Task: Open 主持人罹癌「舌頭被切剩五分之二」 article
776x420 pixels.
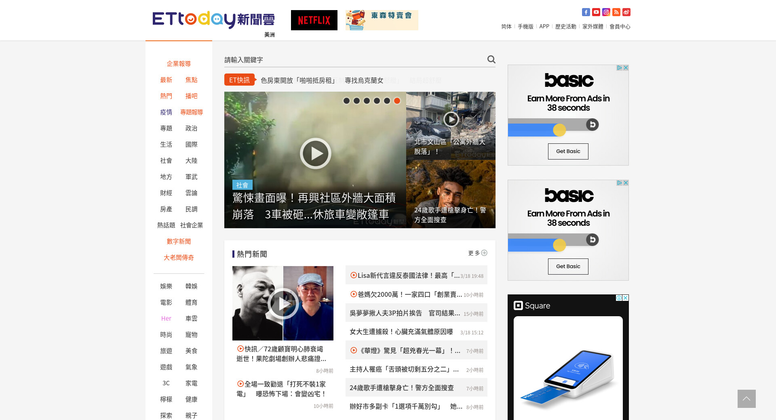Action: (404, 369)
